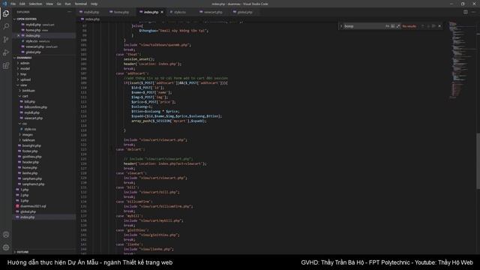Open the Selection menu
The image size is (480, 270).
(x=35, y=4)
